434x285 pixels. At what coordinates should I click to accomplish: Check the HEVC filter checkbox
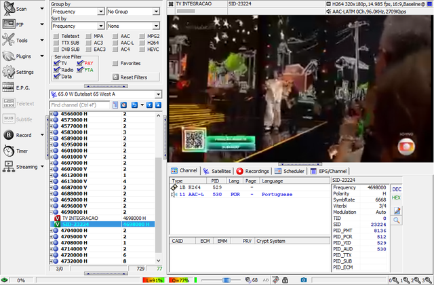coord(142,50)
